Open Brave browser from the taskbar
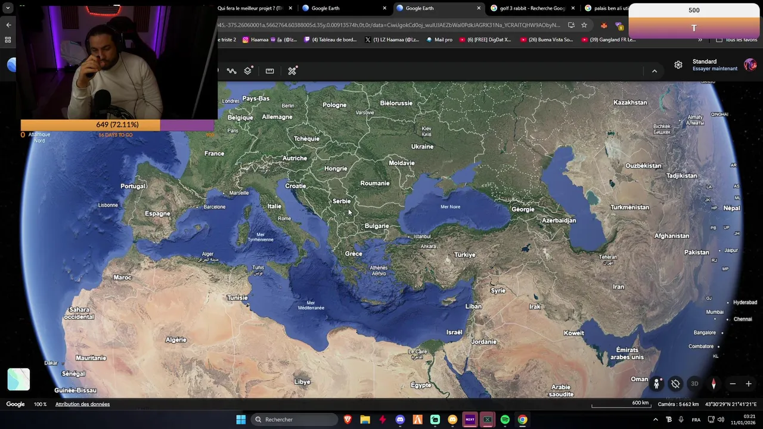Image resolution: width=763 pixels, height=429 pixels. coord(348,419)
